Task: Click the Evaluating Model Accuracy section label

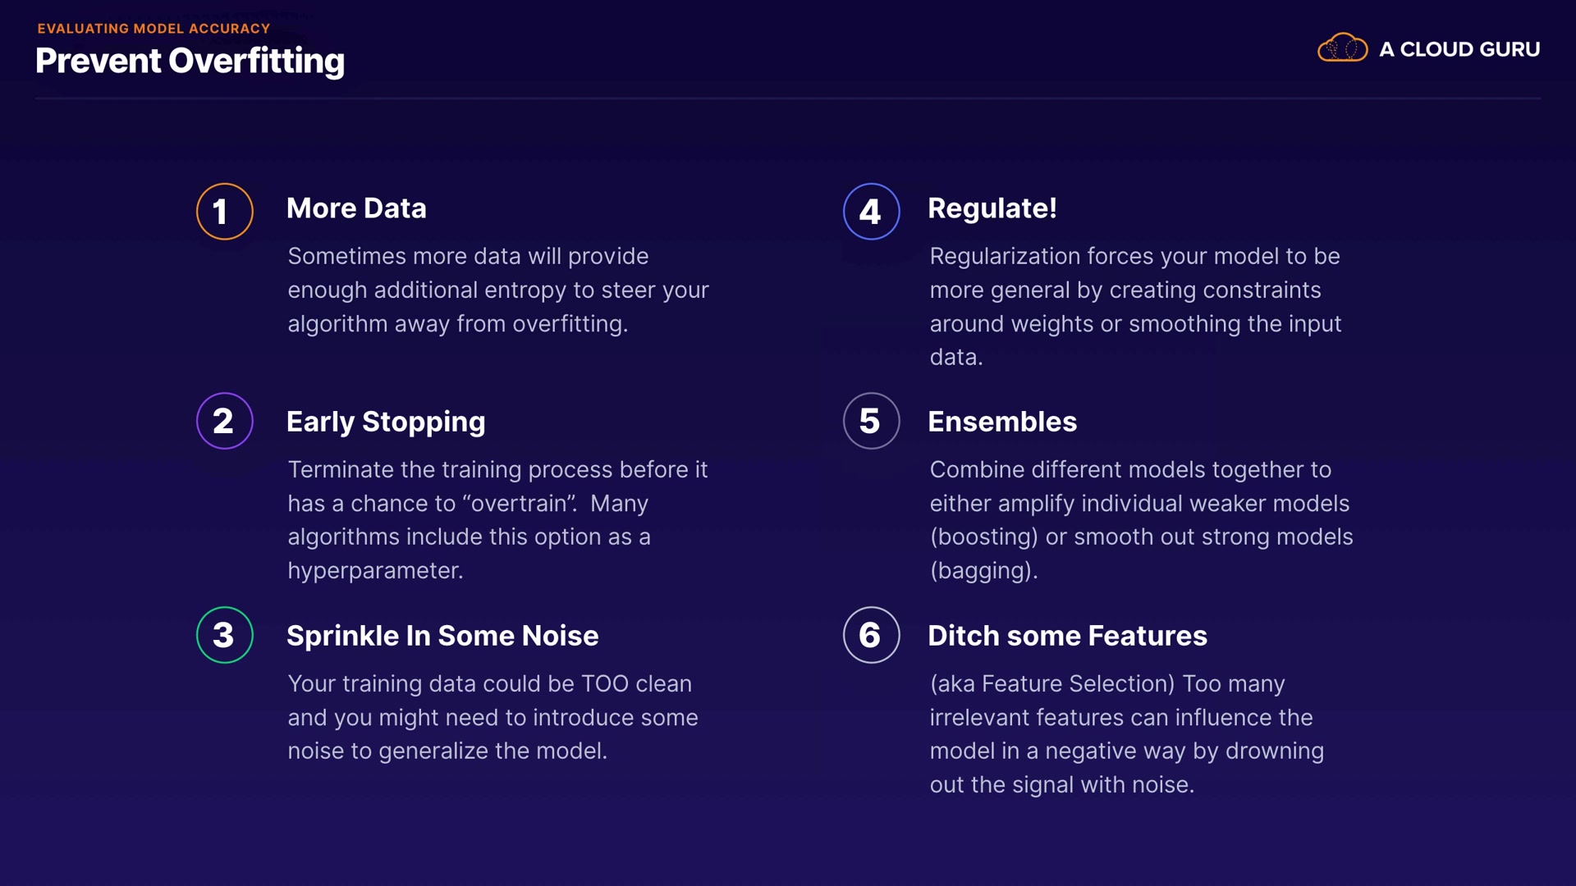Action: [153, 29]
